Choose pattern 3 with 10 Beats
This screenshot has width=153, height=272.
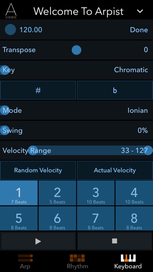pos(96,193)
